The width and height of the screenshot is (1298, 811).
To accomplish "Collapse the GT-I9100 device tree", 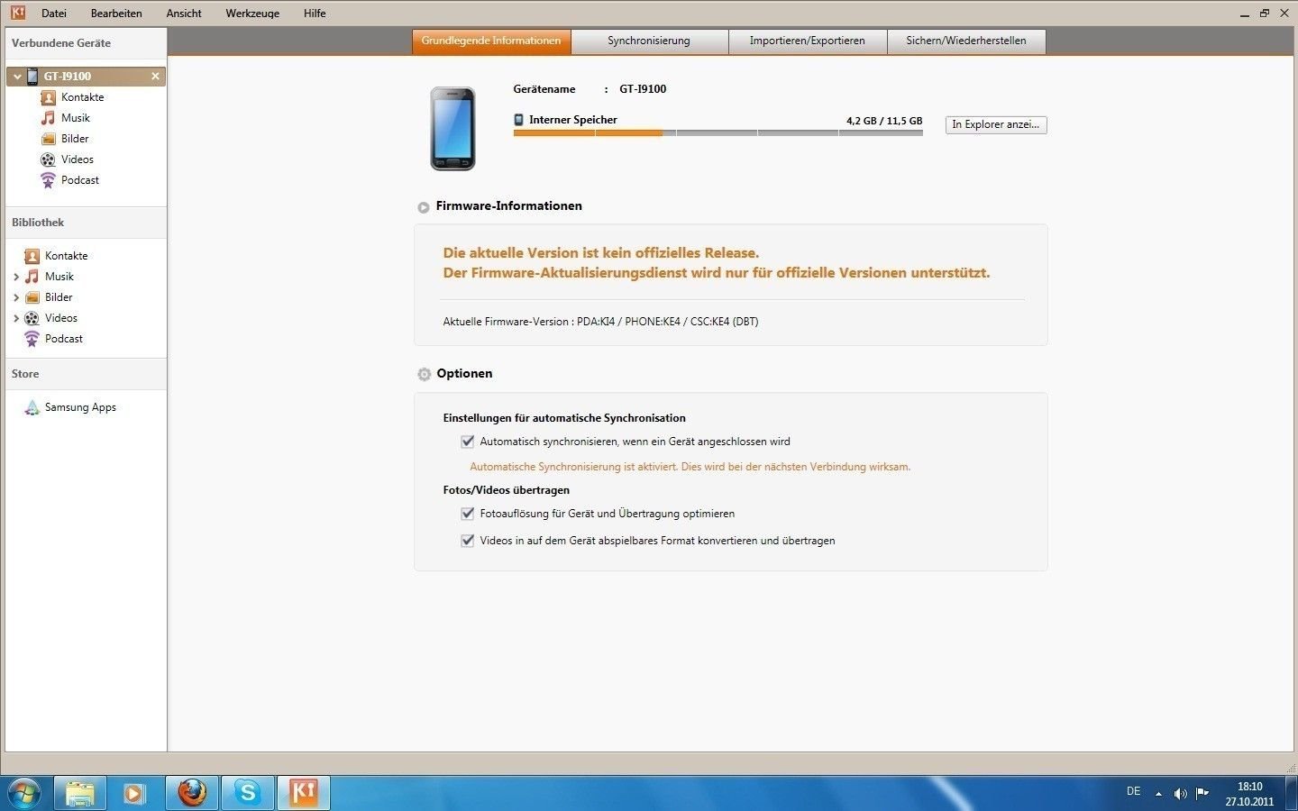I will 17,77.
